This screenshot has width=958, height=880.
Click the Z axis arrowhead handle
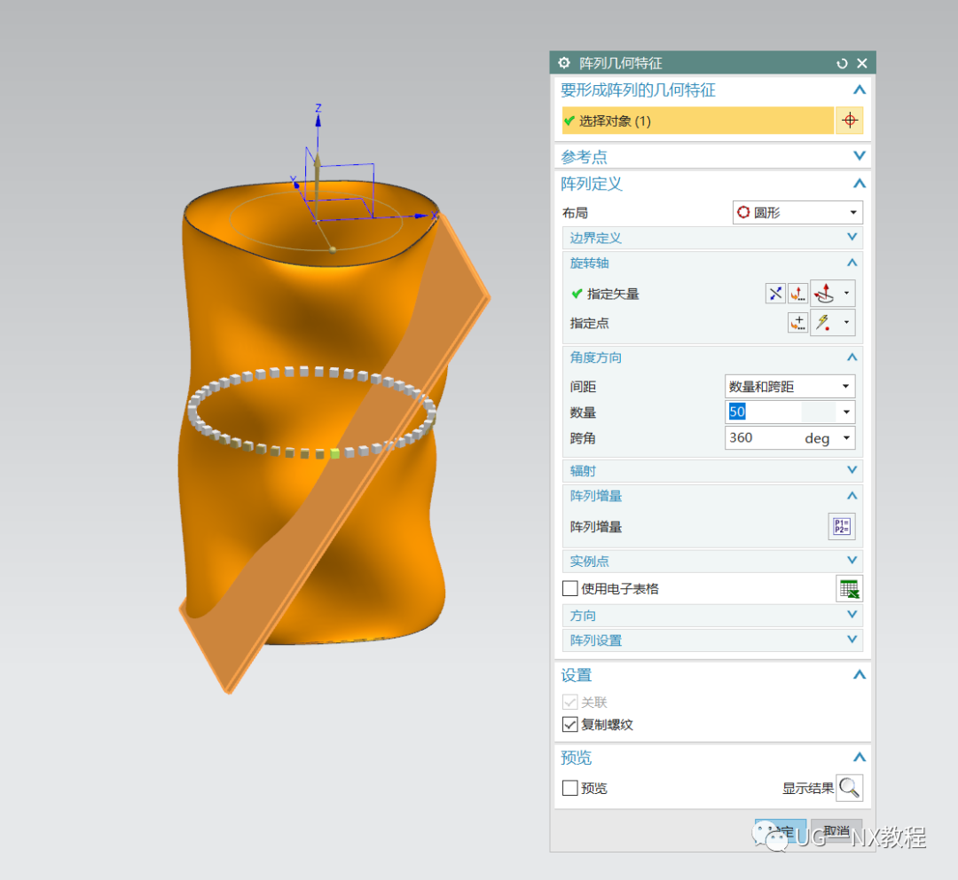318,121
